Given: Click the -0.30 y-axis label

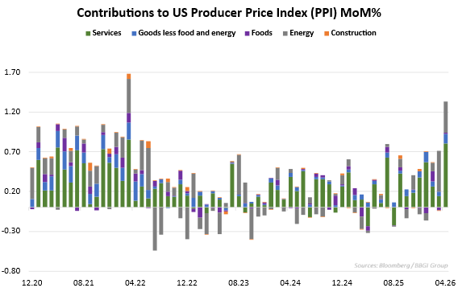Looking at the screenshot, I should tap(11, 231).
